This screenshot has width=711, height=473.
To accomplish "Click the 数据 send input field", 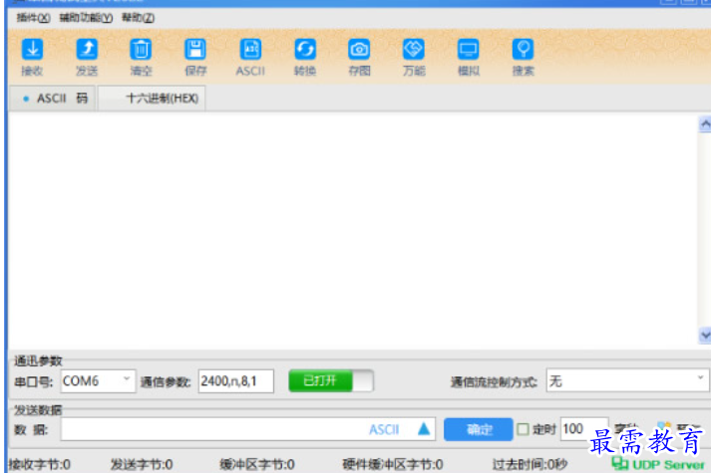I will click(x=248, y=429).
